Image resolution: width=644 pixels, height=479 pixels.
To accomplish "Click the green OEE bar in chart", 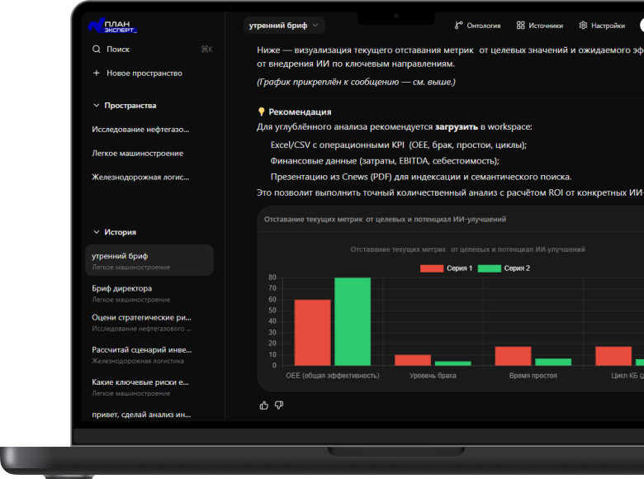I will pos(353,321).
